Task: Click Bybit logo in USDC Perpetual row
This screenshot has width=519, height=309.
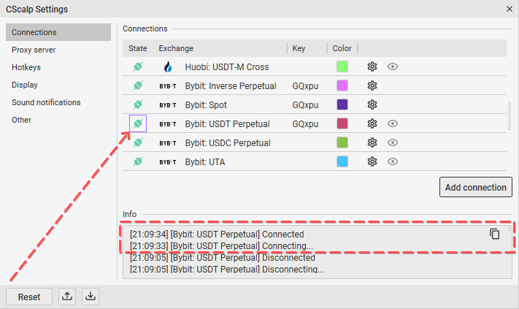Action: [x=168, y=143]
